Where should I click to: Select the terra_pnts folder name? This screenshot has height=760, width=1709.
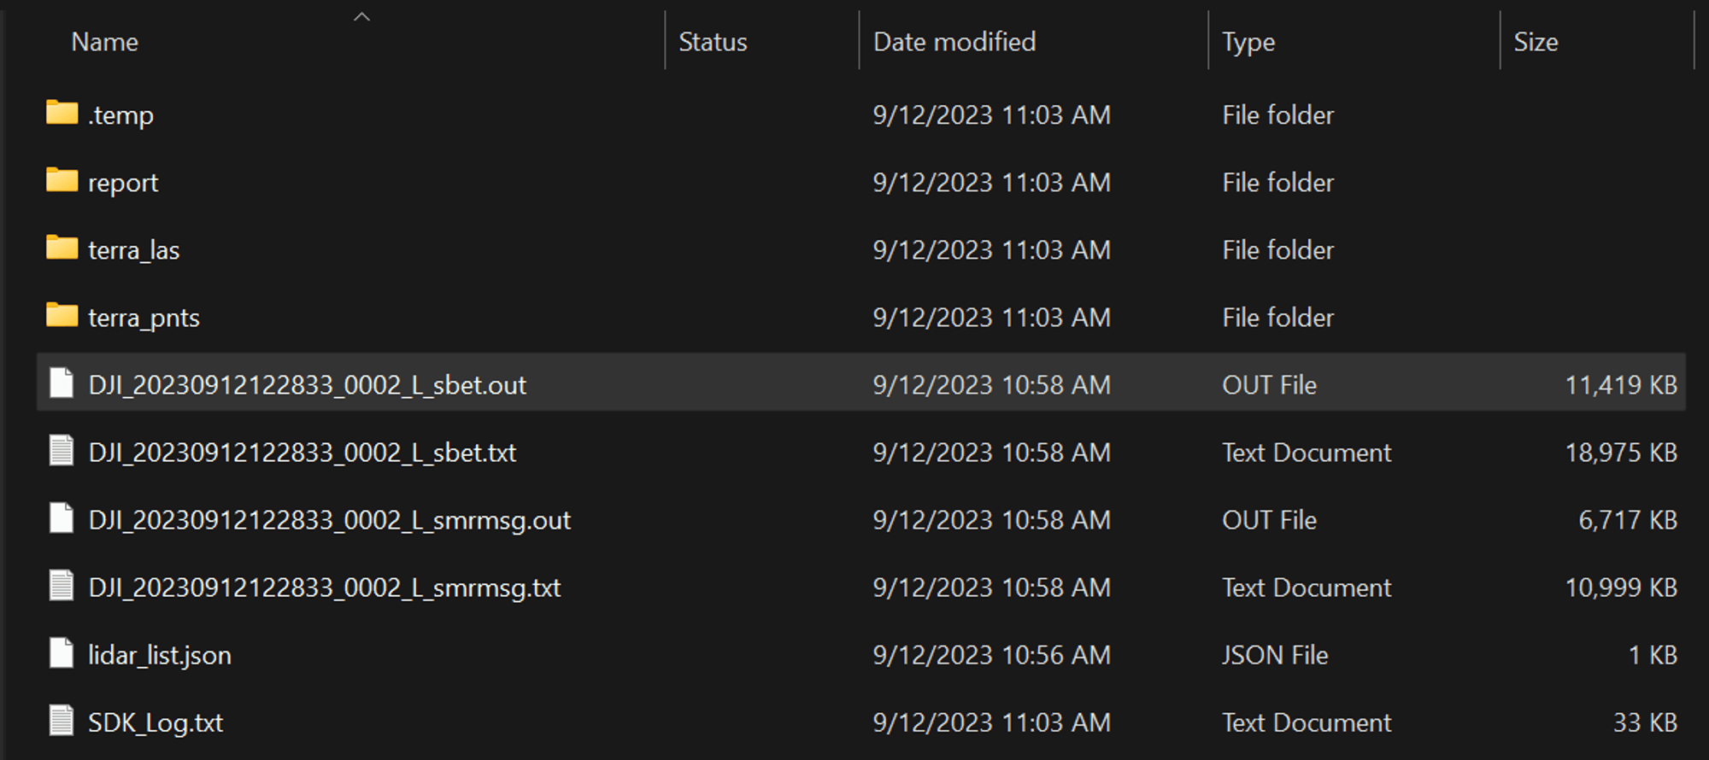tap(144, 318)
